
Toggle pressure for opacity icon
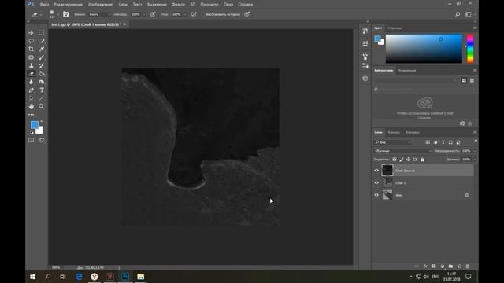click(153, 14)
